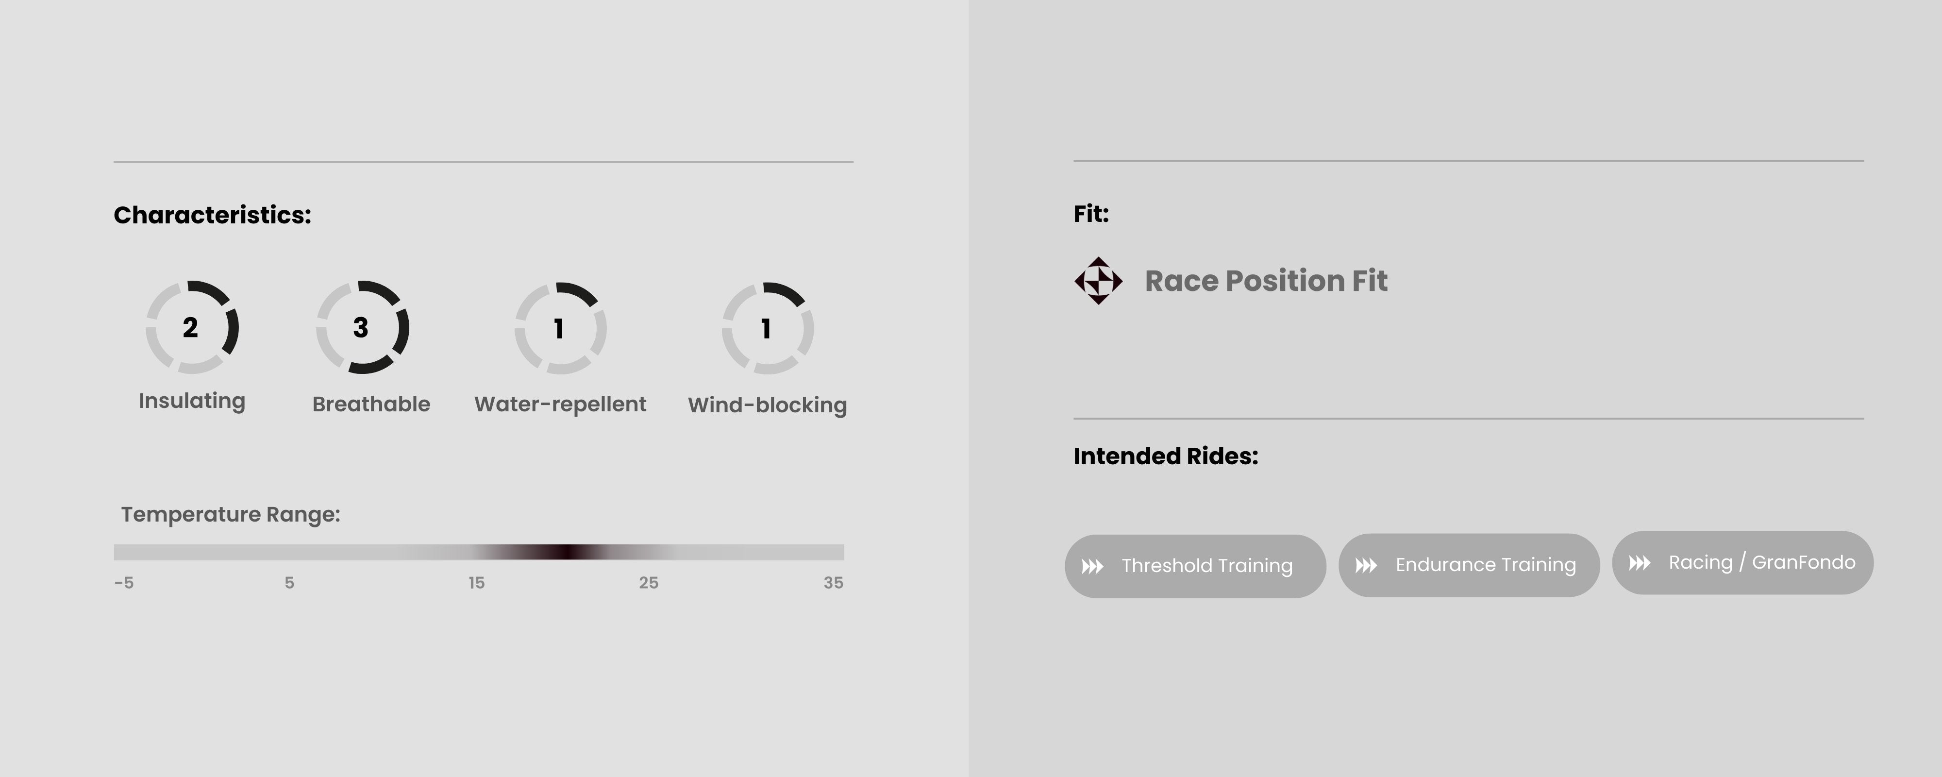The height and width of the screenshot is (777, 1942).
Task: Click arrows icon on Racing / GranFondo pill
Action: pyautogui.click(x=1639, y=563)
